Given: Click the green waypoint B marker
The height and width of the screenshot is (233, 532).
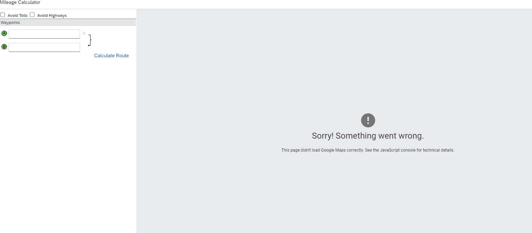Looking at the screenshot, I should (4, 47).
